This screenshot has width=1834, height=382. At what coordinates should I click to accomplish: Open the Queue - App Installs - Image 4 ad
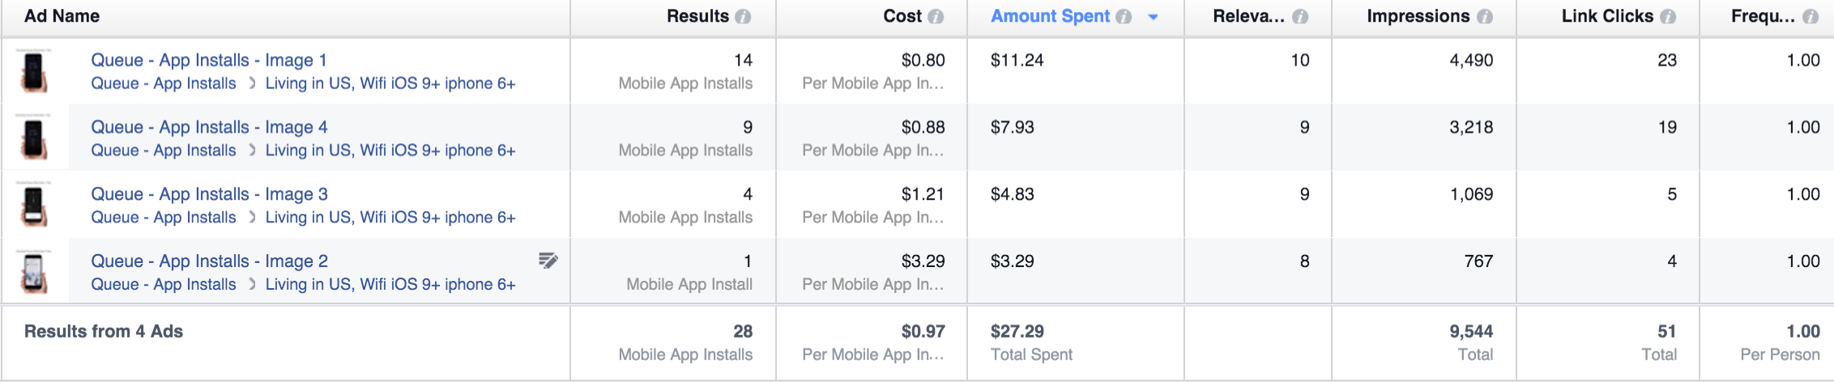pyautogui.click(x=209, y=127)
